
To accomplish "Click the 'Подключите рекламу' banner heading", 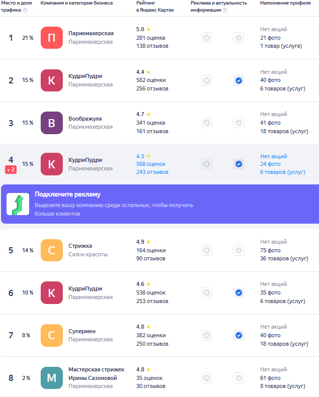I will [67, 194].
